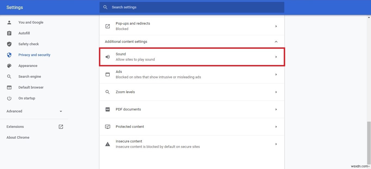Click the On startup power icon
The height and width of the screenshot is (169, 371).
tap(9, 98)
